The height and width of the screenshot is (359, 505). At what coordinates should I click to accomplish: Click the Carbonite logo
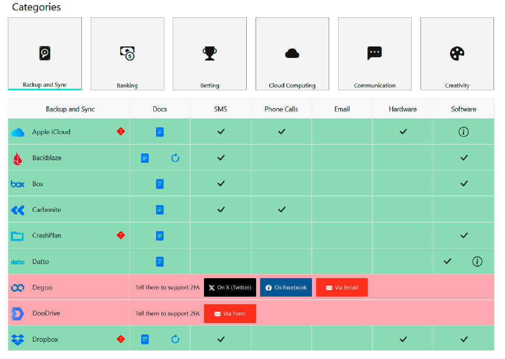point(18,210)
